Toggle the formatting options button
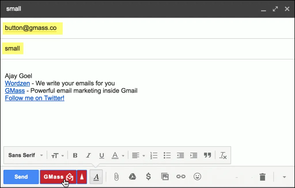Image resolution: width=295 pixels, height=188 pixels. [96, 177]
